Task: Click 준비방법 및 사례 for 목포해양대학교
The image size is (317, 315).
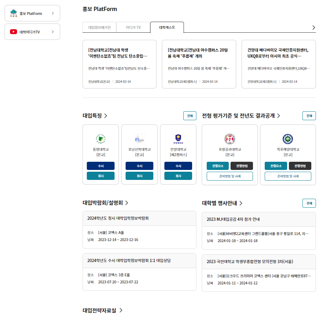Action: [x=288, y=176]
